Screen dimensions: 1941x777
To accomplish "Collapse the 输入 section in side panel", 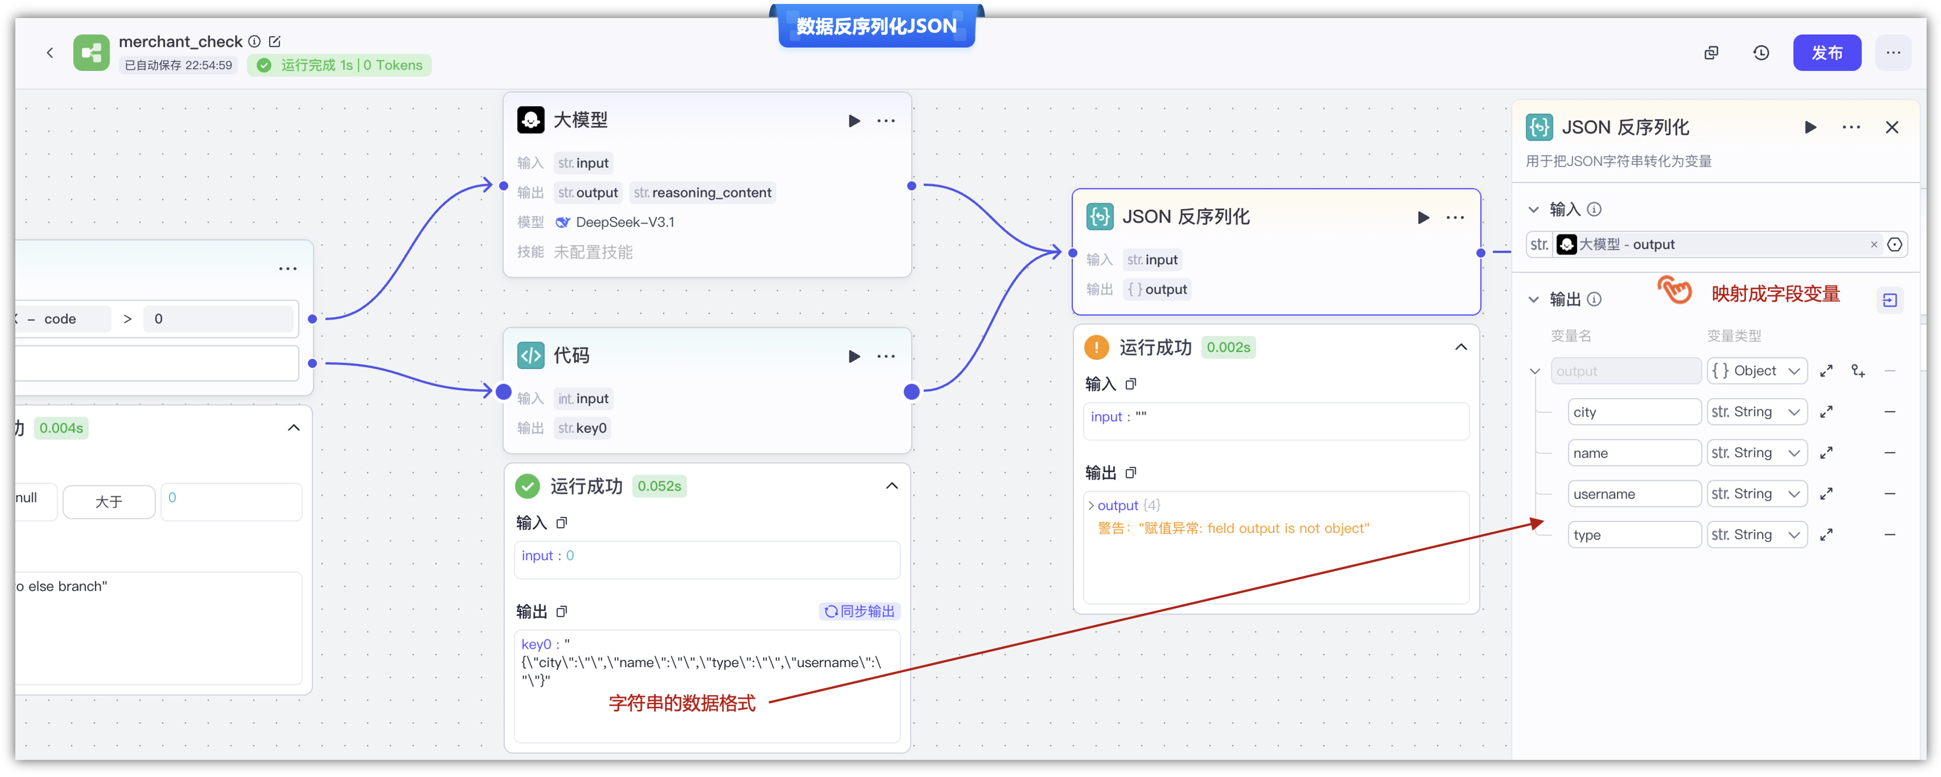I will pos(1533,209).
